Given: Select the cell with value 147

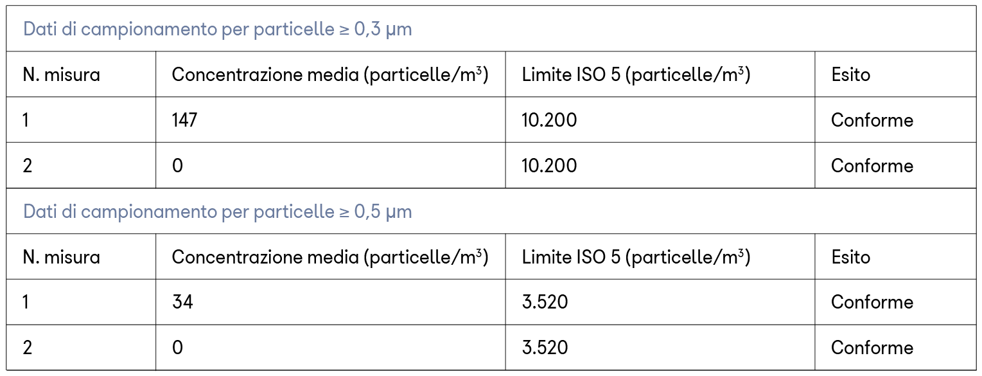Looking at the screenshot, I should [x=184, y=120].
